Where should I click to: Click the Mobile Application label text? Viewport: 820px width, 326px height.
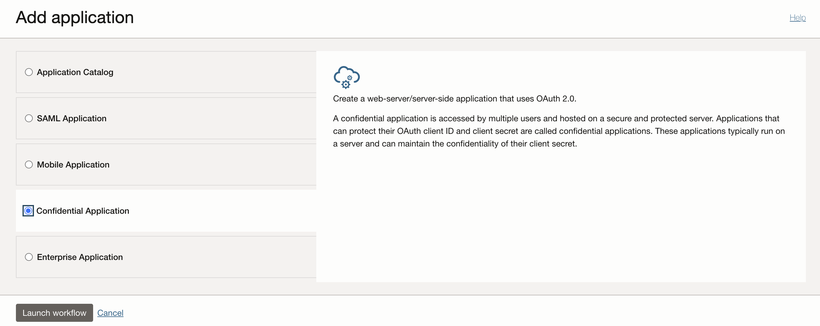coord(73,165)
